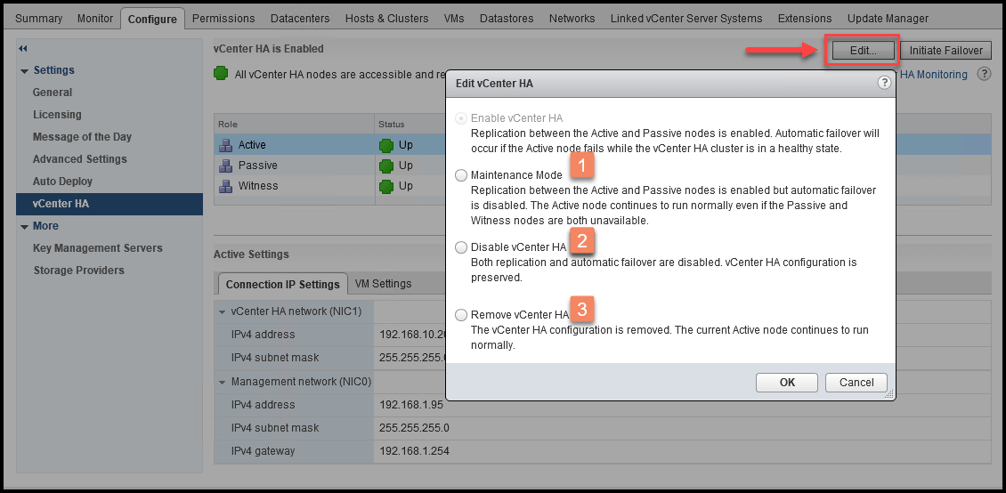Click the Enable vCenter HA radio button
The height and width of the screenshot is (493, 1006).
point(460,118)
